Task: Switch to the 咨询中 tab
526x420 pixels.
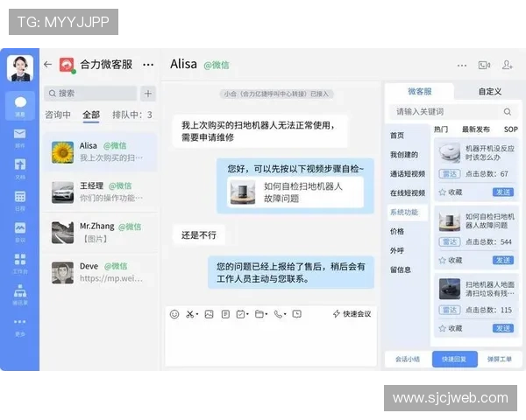Action: pyautogui.click(x=58, y=115)
